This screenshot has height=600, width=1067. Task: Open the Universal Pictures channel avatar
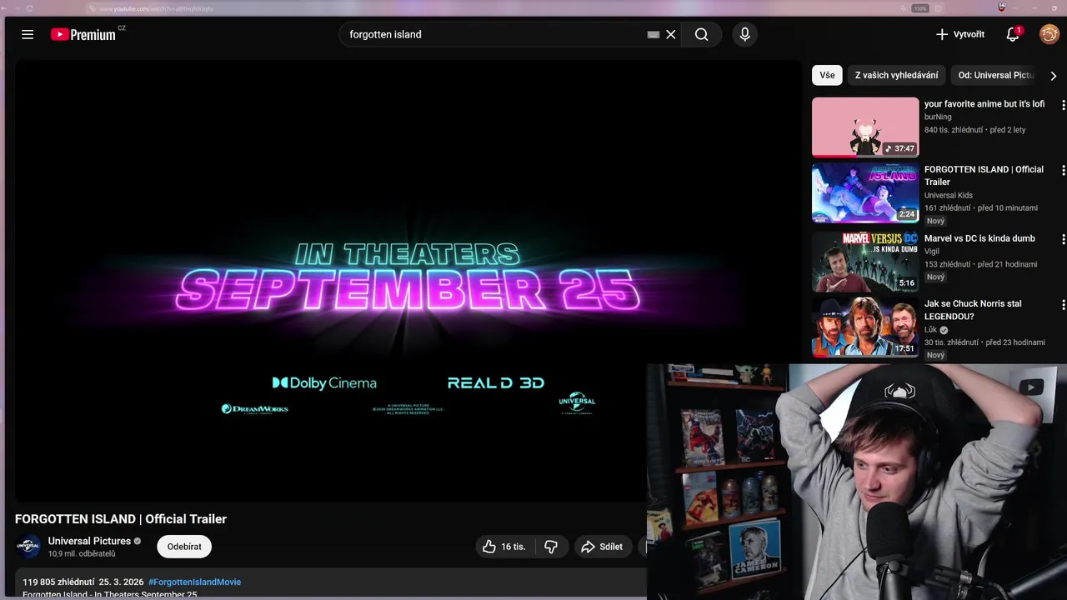(x=28, y=547)
